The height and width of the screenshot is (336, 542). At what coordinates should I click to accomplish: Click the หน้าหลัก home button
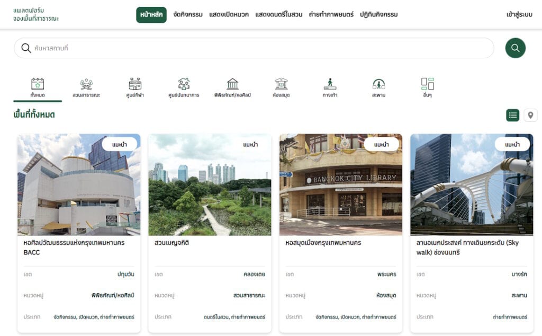[x=151, y=15]
